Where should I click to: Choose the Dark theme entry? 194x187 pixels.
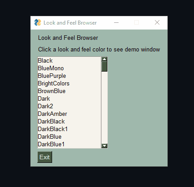tap(69, 99)
